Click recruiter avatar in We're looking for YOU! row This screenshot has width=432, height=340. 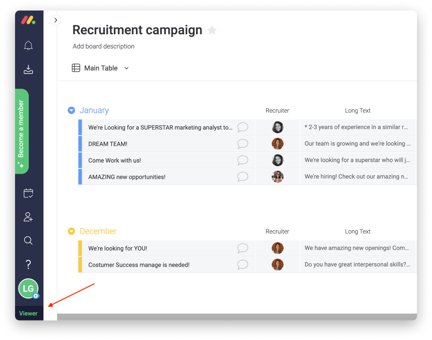277,248
